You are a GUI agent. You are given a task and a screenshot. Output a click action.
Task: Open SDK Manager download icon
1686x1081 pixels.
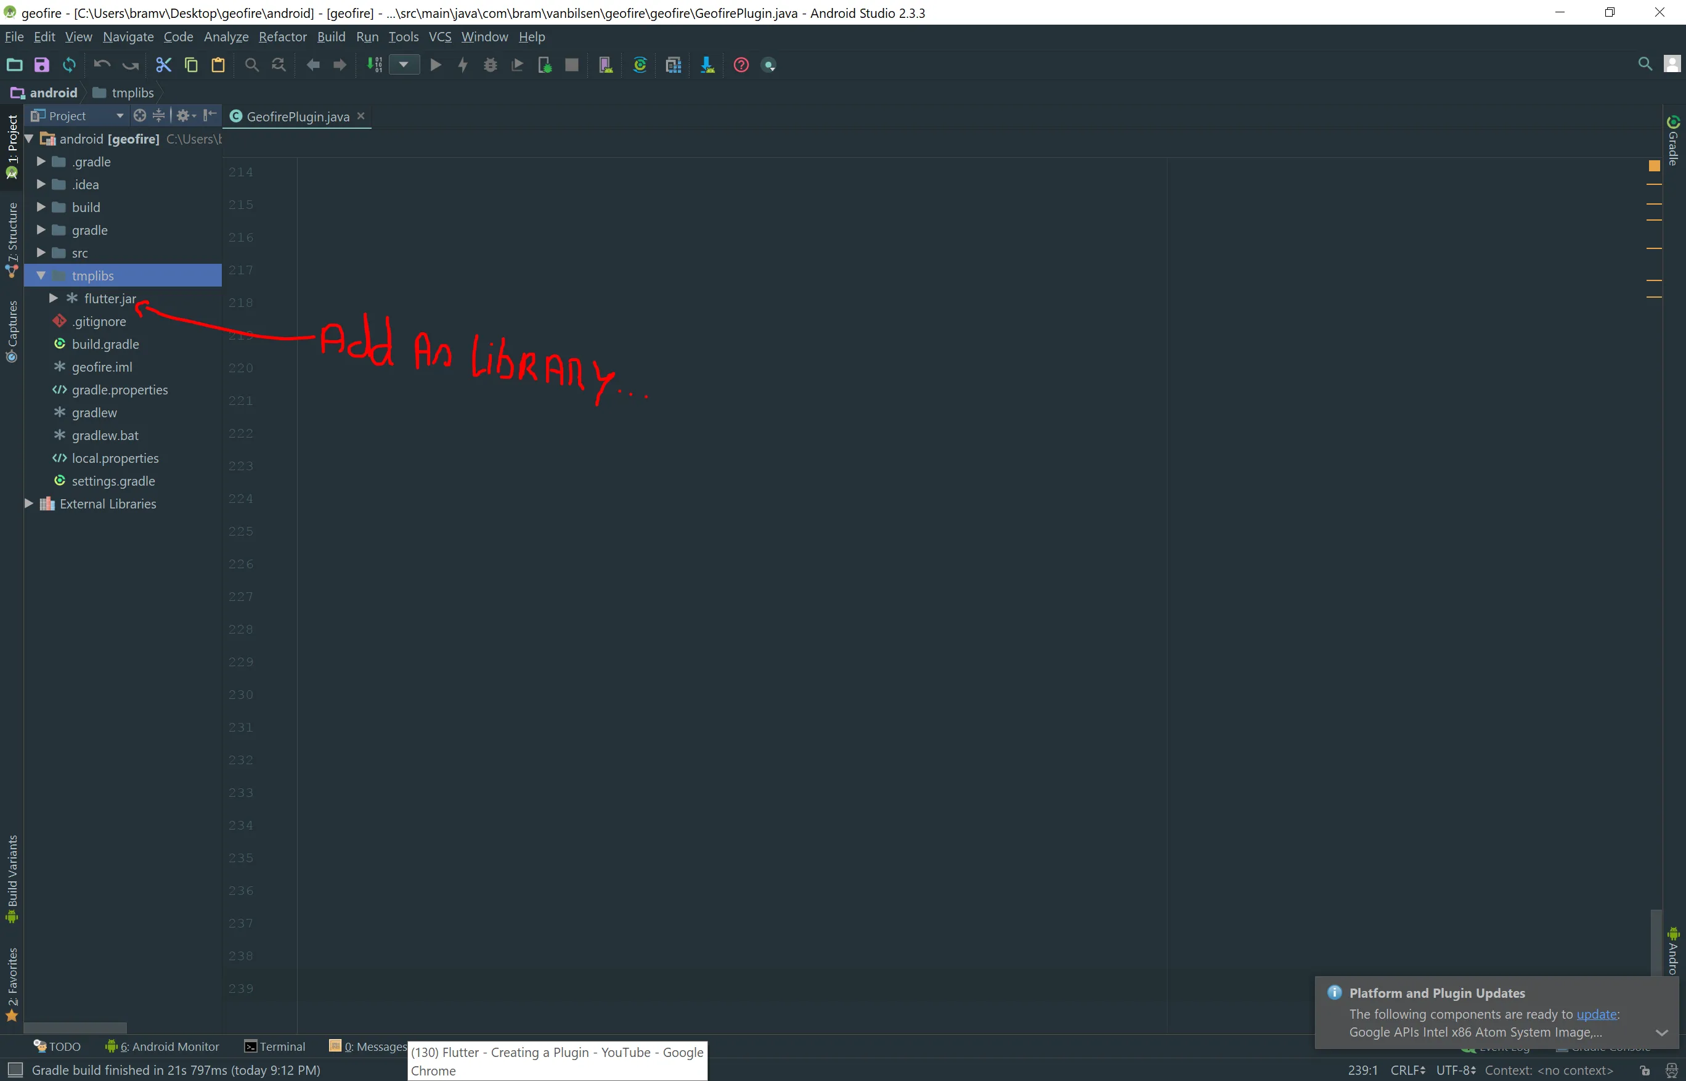707,65
